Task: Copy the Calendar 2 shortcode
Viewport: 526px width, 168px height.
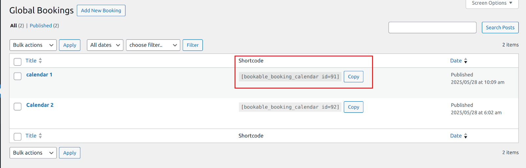Action: 353,107
